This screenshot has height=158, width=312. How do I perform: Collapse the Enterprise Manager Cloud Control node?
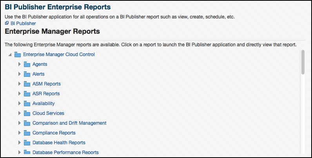pos(10,54)
